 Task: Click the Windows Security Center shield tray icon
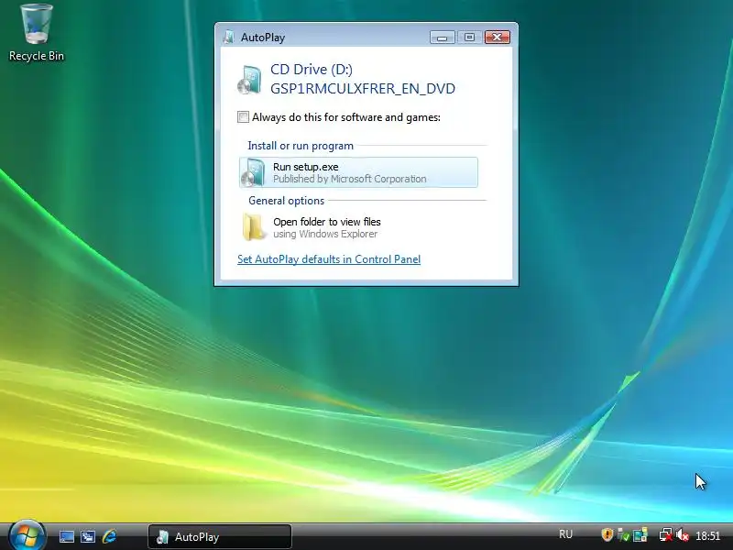[x=607, y=534]
